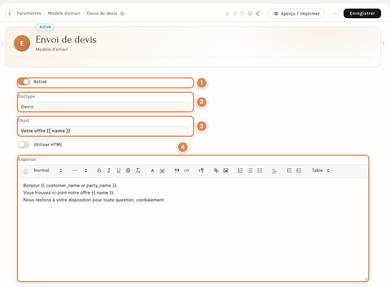Toggle text direction paragraph icon

click(201, 170)
